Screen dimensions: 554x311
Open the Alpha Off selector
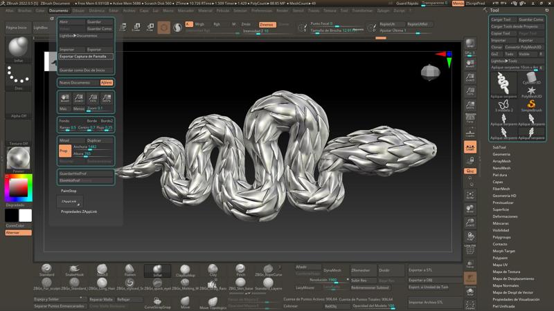point(19,105)
